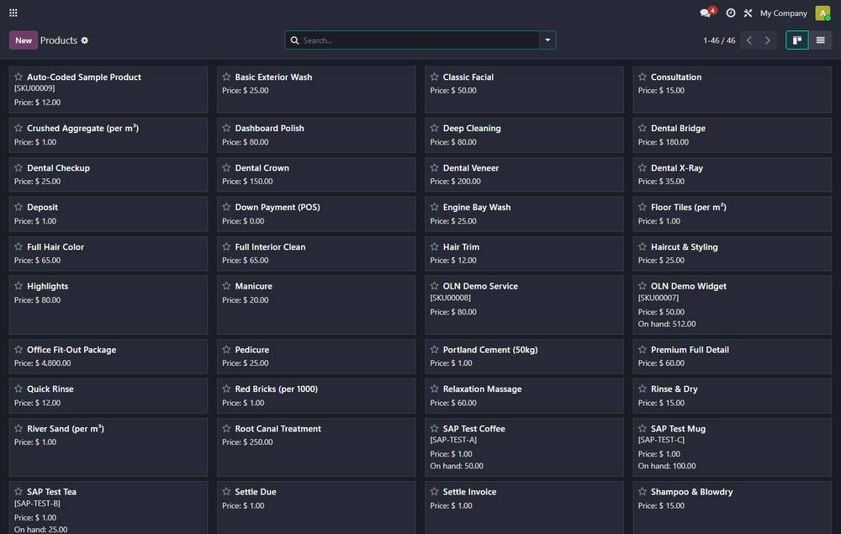Favorite the Auto-Coded Sample Product star
This screenshot has height=534, width=841.
point(19,77)
